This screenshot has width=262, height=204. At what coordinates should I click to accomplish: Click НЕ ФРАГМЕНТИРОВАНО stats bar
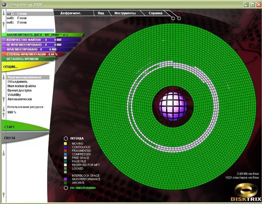coord(40,45)
